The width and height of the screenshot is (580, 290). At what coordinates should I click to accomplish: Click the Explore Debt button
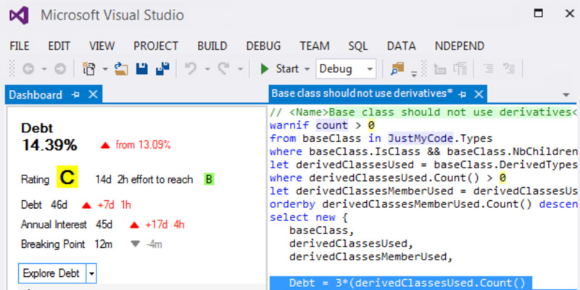(x=52, y=274)
